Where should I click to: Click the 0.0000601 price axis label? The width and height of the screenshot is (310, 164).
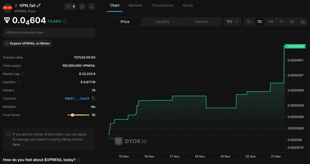pyautogui.click(x=296, y=60)
